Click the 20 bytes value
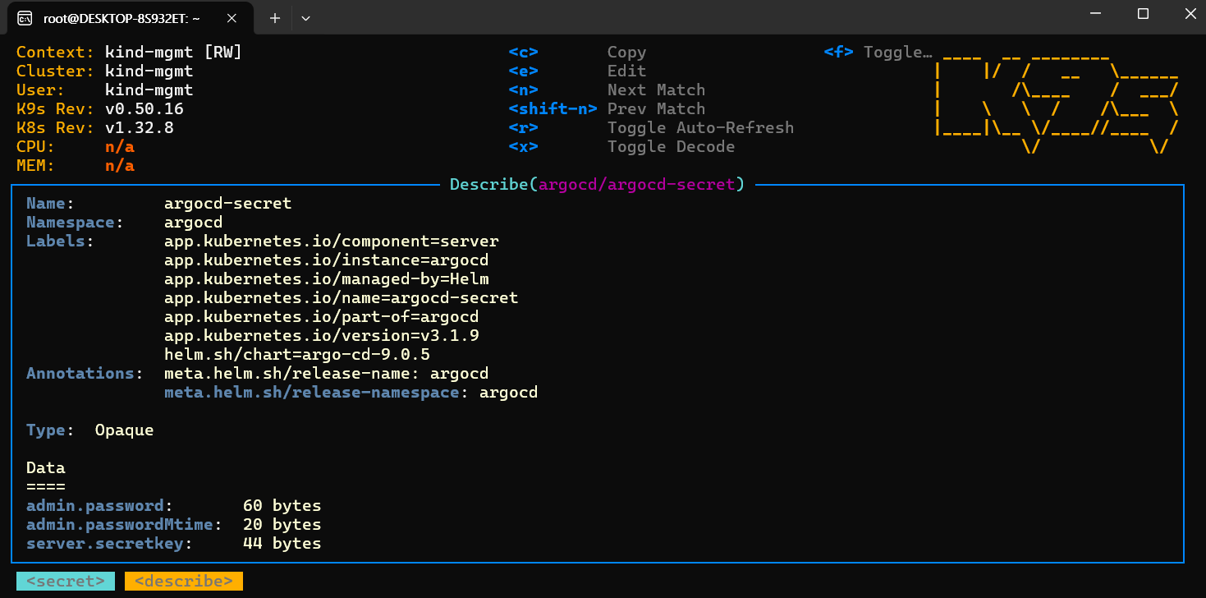This screenshot has width=1206, height=598. (282, 525)
